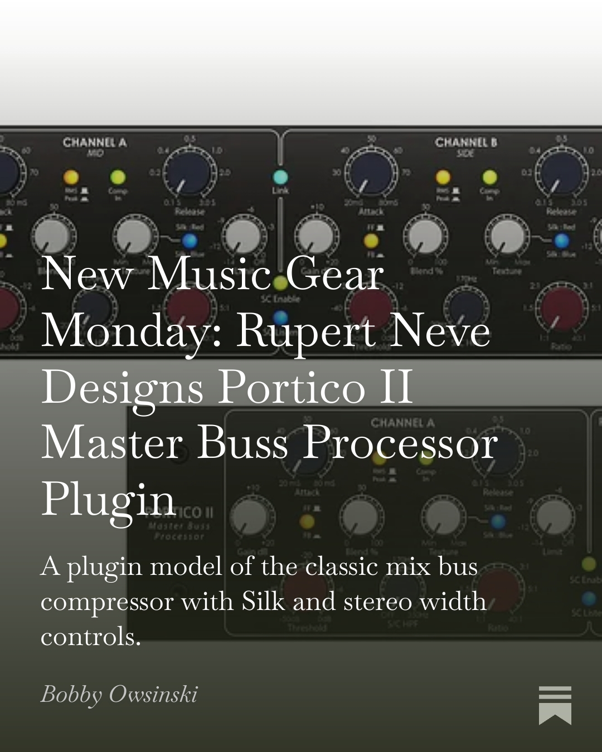Click Blend % knob on dimmed lower unit
602x752 pixels.
point(361,518)
